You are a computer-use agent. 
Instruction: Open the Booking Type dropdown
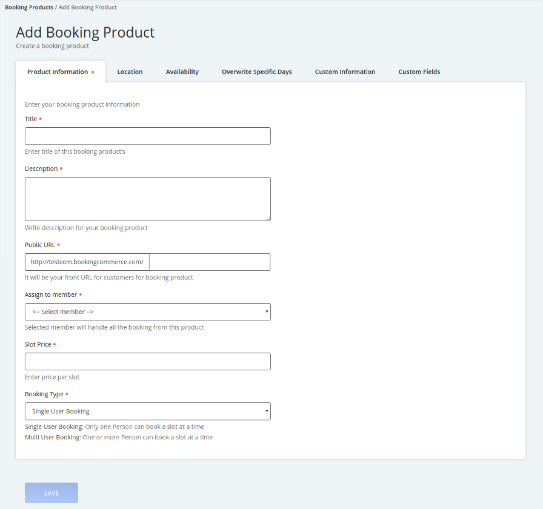pos(147,411)
